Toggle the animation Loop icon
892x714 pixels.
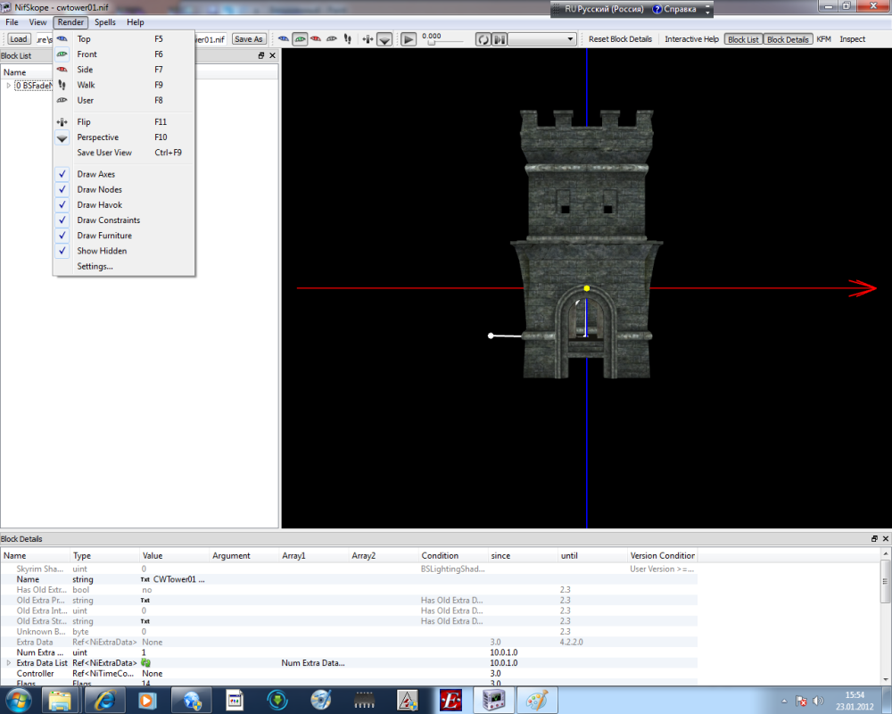click(x=483, y=39)
